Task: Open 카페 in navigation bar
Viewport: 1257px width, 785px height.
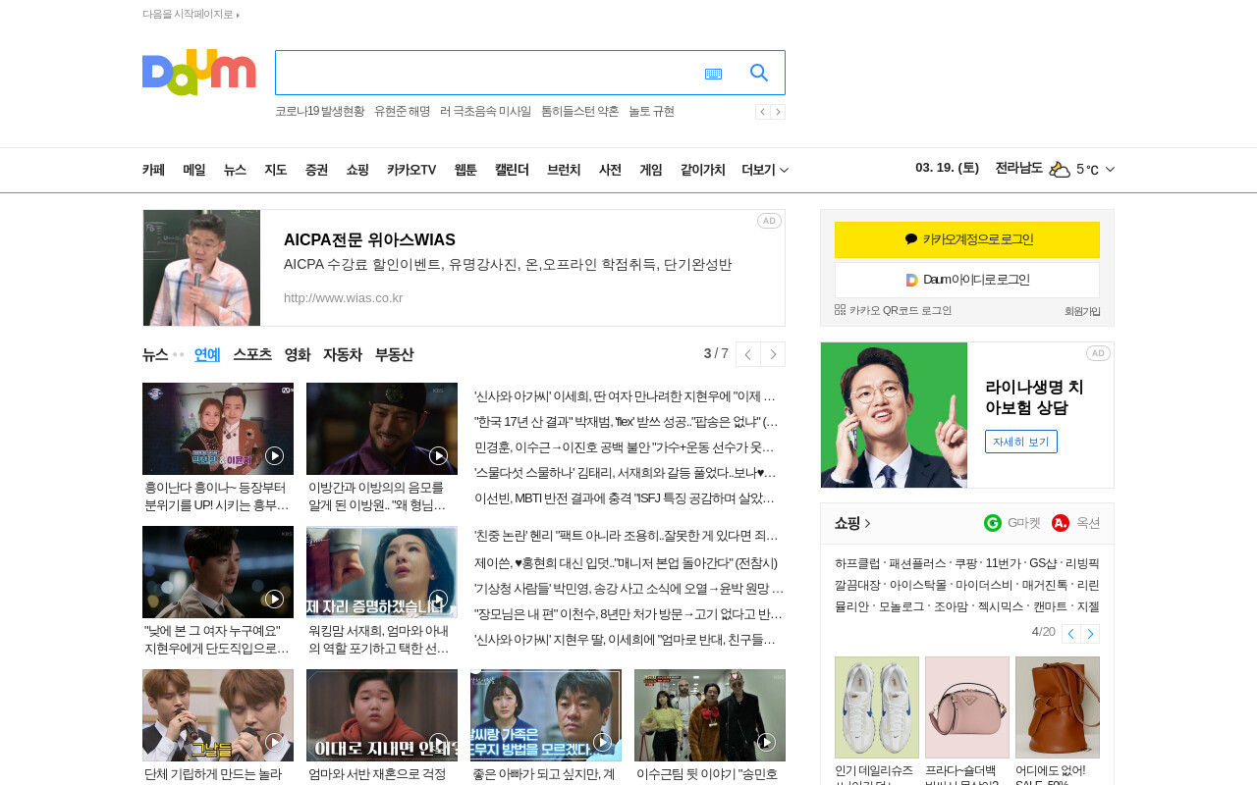Action: pyautogui.click(x=153, y=170)
